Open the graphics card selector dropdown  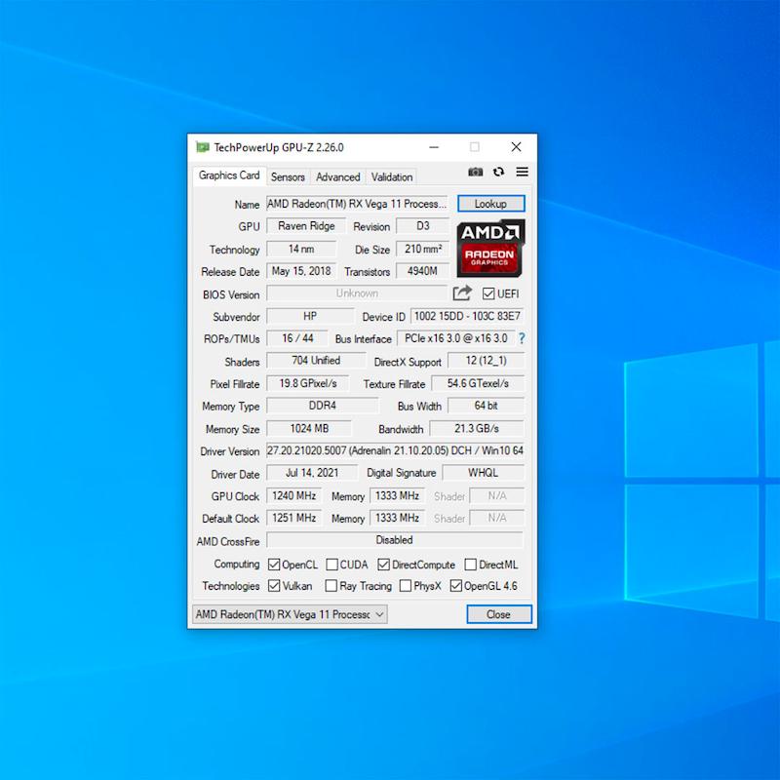(290, 614)
